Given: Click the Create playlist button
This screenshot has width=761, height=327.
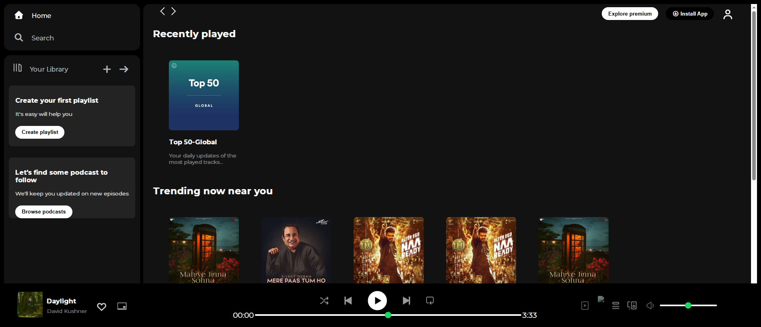Looking at the screenshot, I should (x=40, y=132).
